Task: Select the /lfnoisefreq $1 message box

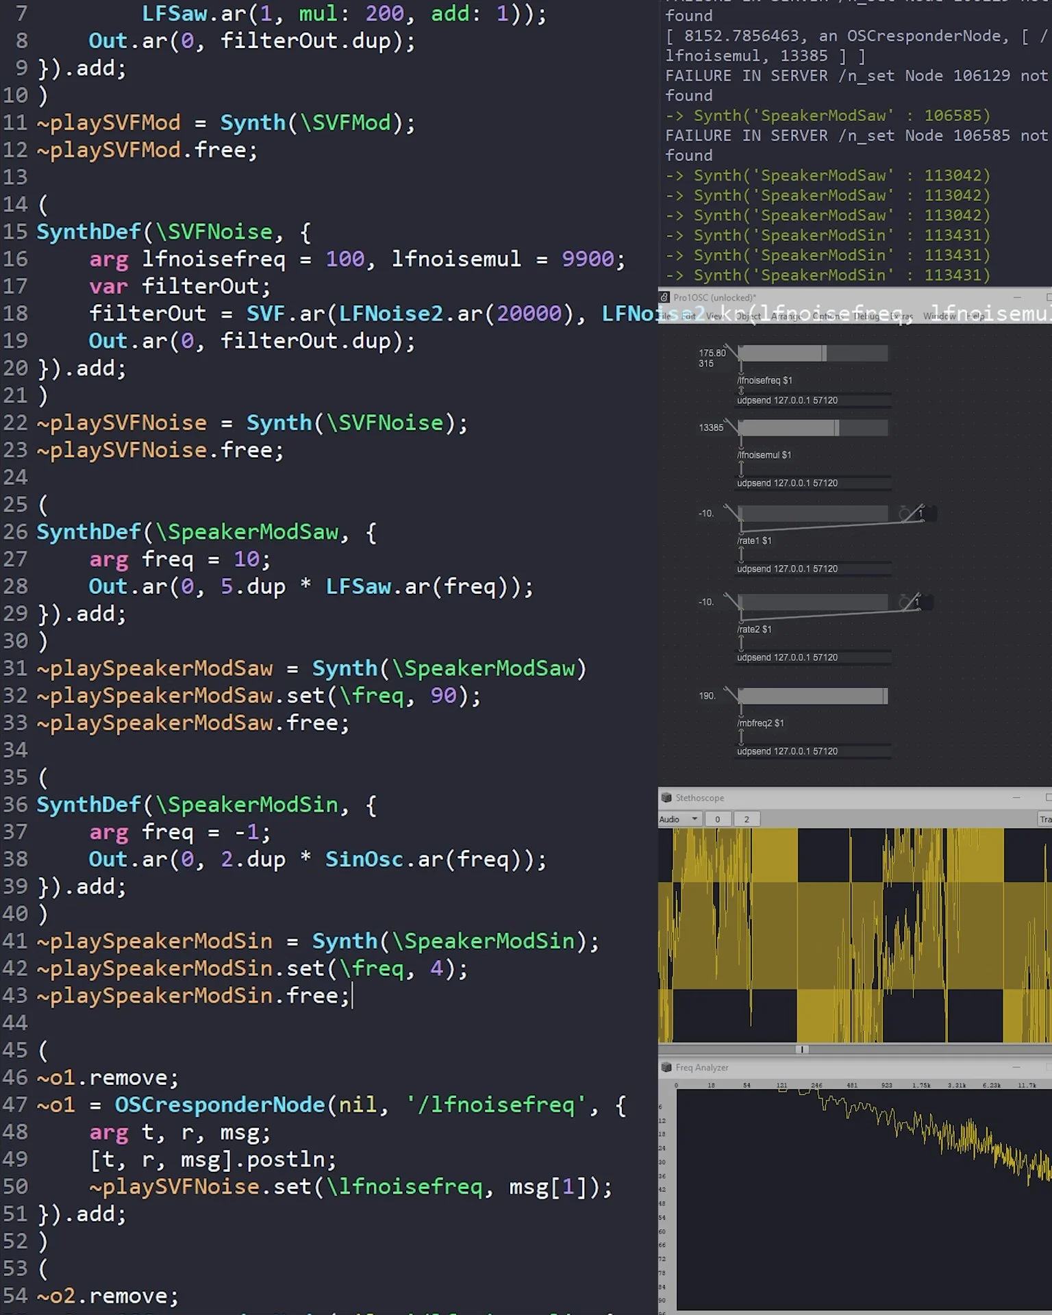Action: 764,381
